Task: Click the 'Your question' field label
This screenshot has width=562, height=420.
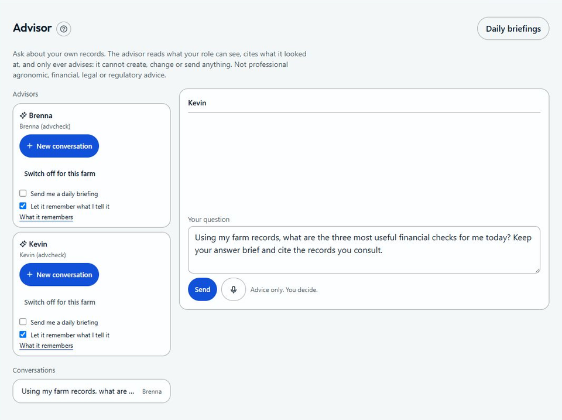Action: (x=208, y=220)
